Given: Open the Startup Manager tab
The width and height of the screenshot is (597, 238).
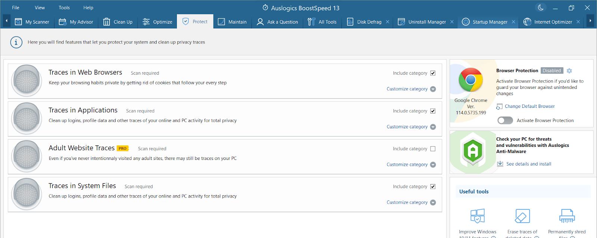Looking at the screenshot, I should [485, 22].
